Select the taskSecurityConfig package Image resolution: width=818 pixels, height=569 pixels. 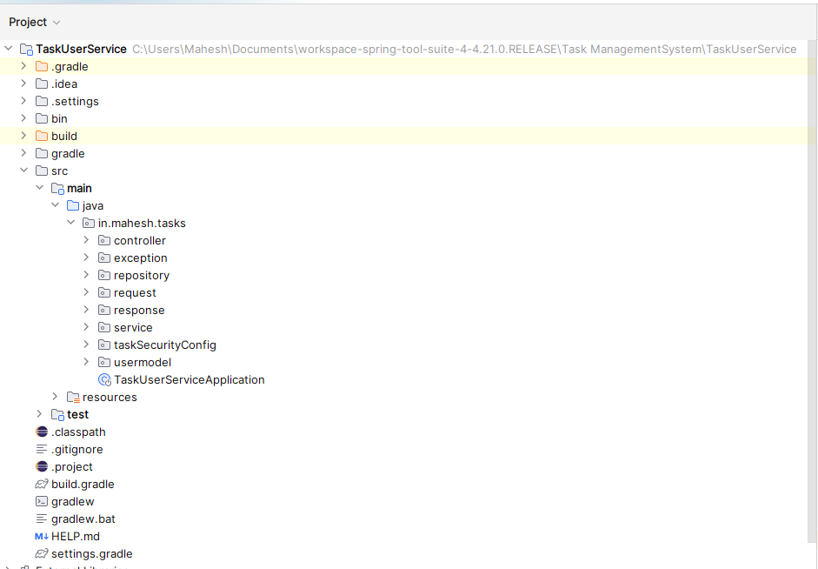click(x=164, y=345)
